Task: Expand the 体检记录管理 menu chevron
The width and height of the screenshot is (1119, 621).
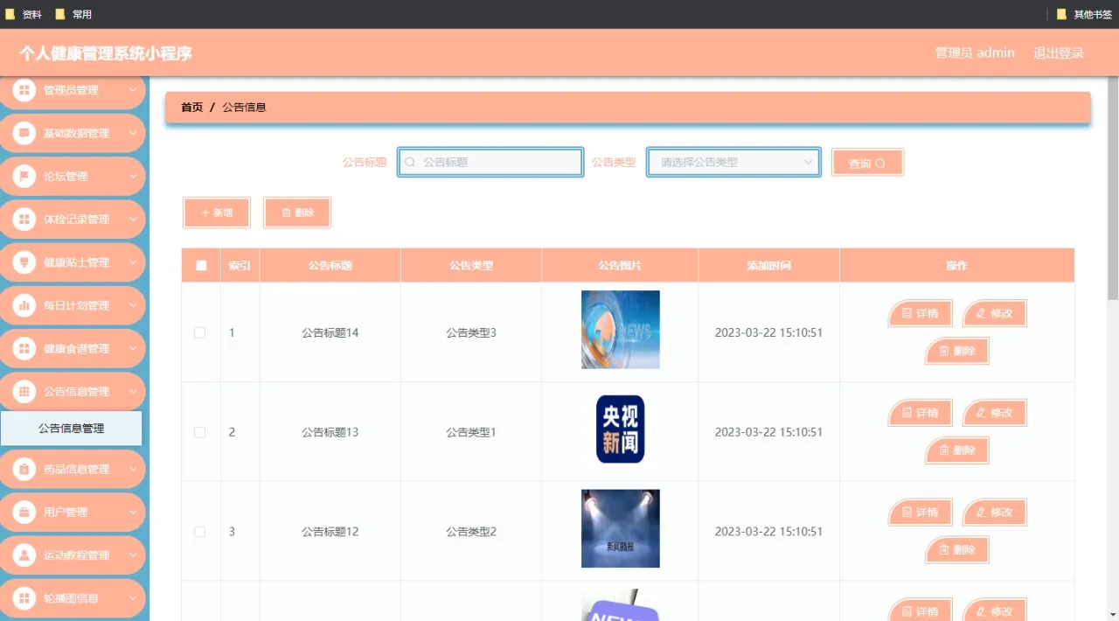Action: click(133, 219)
